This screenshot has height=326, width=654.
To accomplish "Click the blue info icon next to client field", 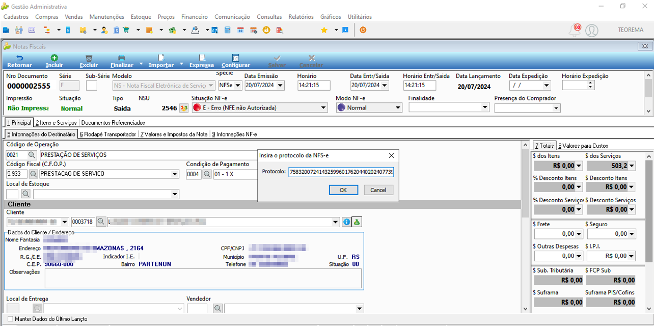I will tap(347, 222).
